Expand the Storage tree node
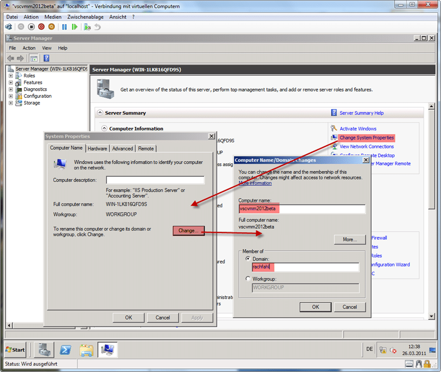Screen dimensions: 441x372 (11, 103)
